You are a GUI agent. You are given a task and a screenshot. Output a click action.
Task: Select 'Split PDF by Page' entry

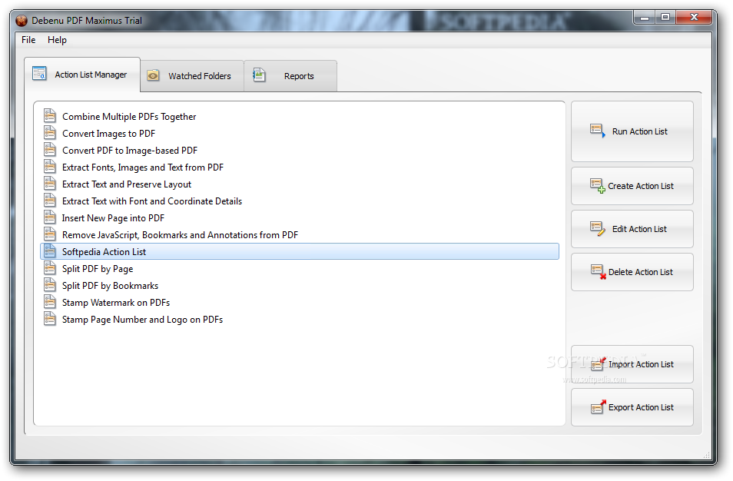pos(299,269)
